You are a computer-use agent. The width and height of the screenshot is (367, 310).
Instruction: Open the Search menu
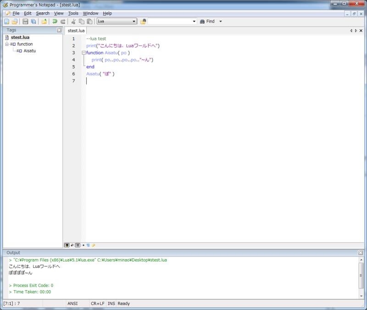coord(43,13)
